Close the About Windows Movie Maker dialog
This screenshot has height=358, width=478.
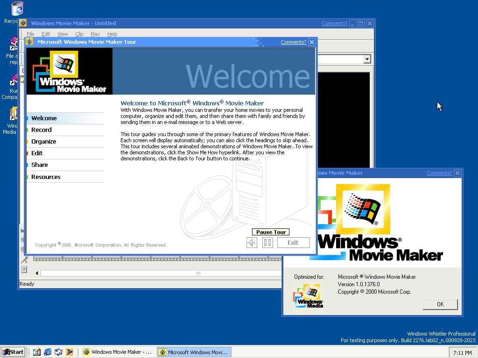point(457,173)
